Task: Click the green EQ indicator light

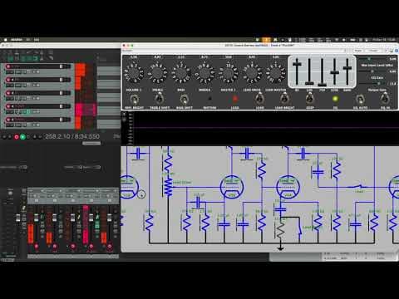Action: [x=335, y=99]
